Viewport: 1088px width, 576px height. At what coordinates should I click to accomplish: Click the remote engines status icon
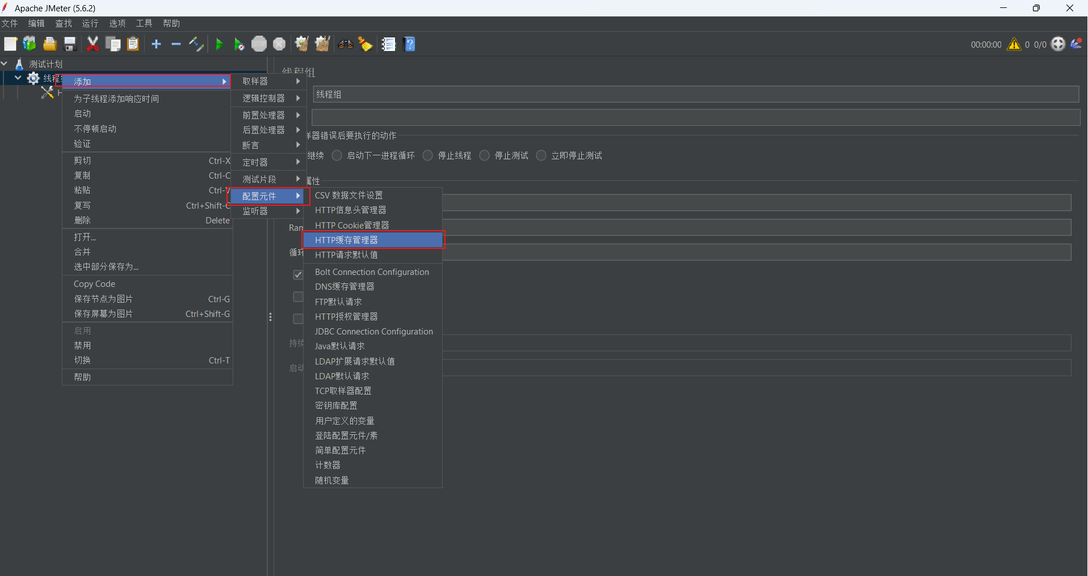[1058, 44]
